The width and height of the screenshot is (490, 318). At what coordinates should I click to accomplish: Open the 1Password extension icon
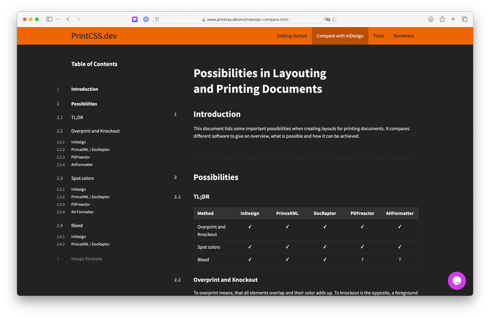tap(146, 20)
